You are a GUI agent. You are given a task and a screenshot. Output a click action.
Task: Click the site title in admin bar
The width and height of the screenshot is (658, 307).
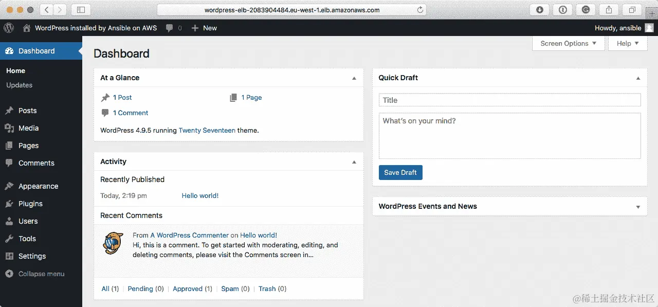pos(96,28)
